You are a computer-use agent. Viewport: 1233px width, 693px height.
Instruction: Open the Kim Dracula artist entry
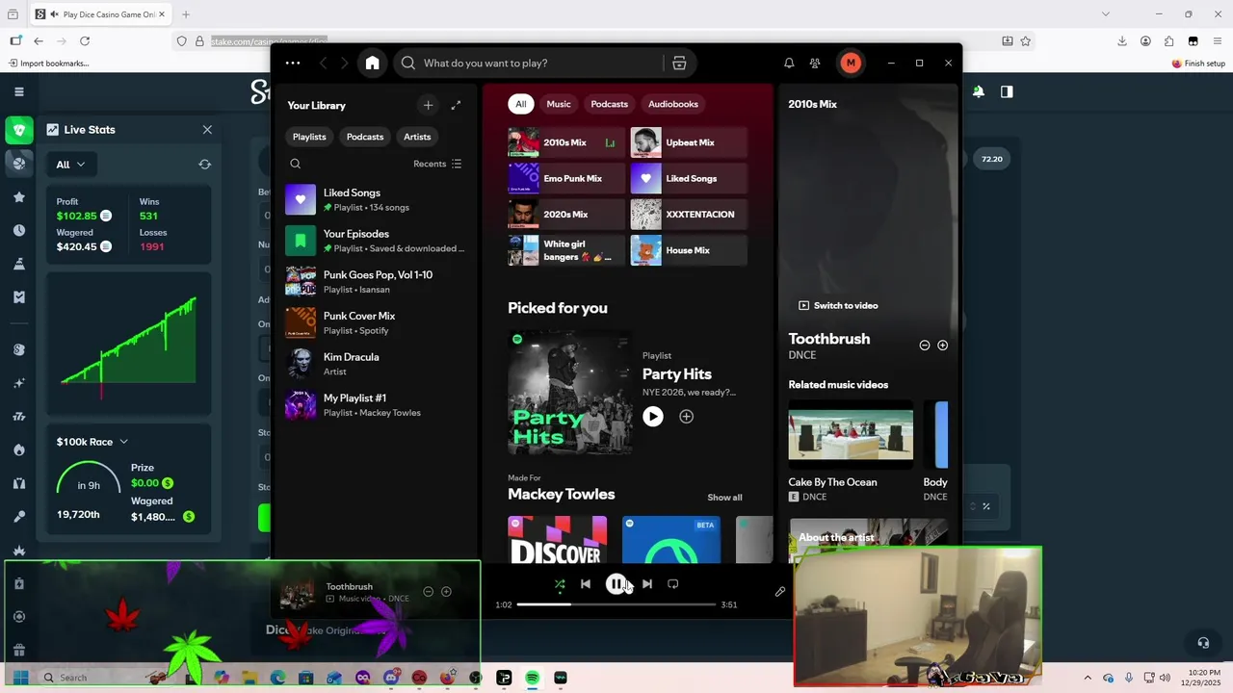click(x=376, y=364)
